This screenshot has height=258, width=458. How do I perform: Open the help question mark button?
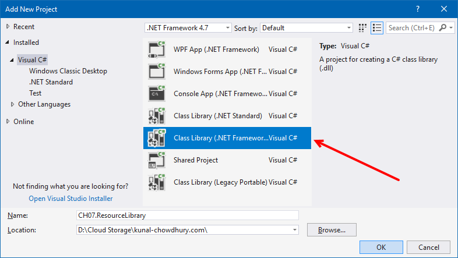pos(418,9)
